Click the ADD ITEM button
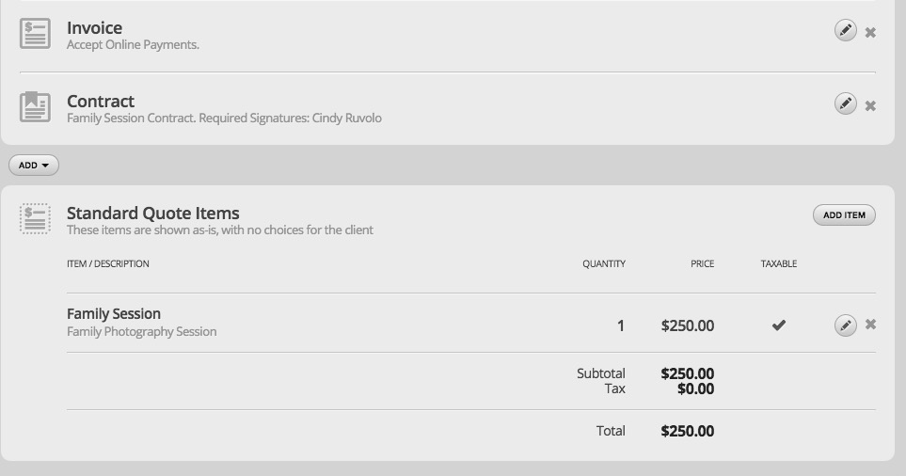 point(844,214)
